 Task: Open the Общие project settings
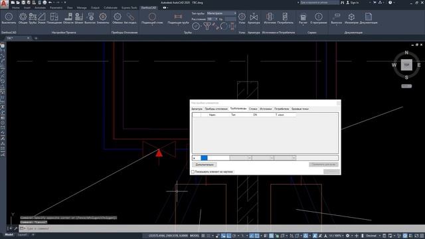point(23,18)
